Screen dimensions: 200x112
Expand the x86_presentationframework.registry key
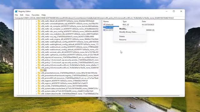pyautogui.click(x=36, y=76)
